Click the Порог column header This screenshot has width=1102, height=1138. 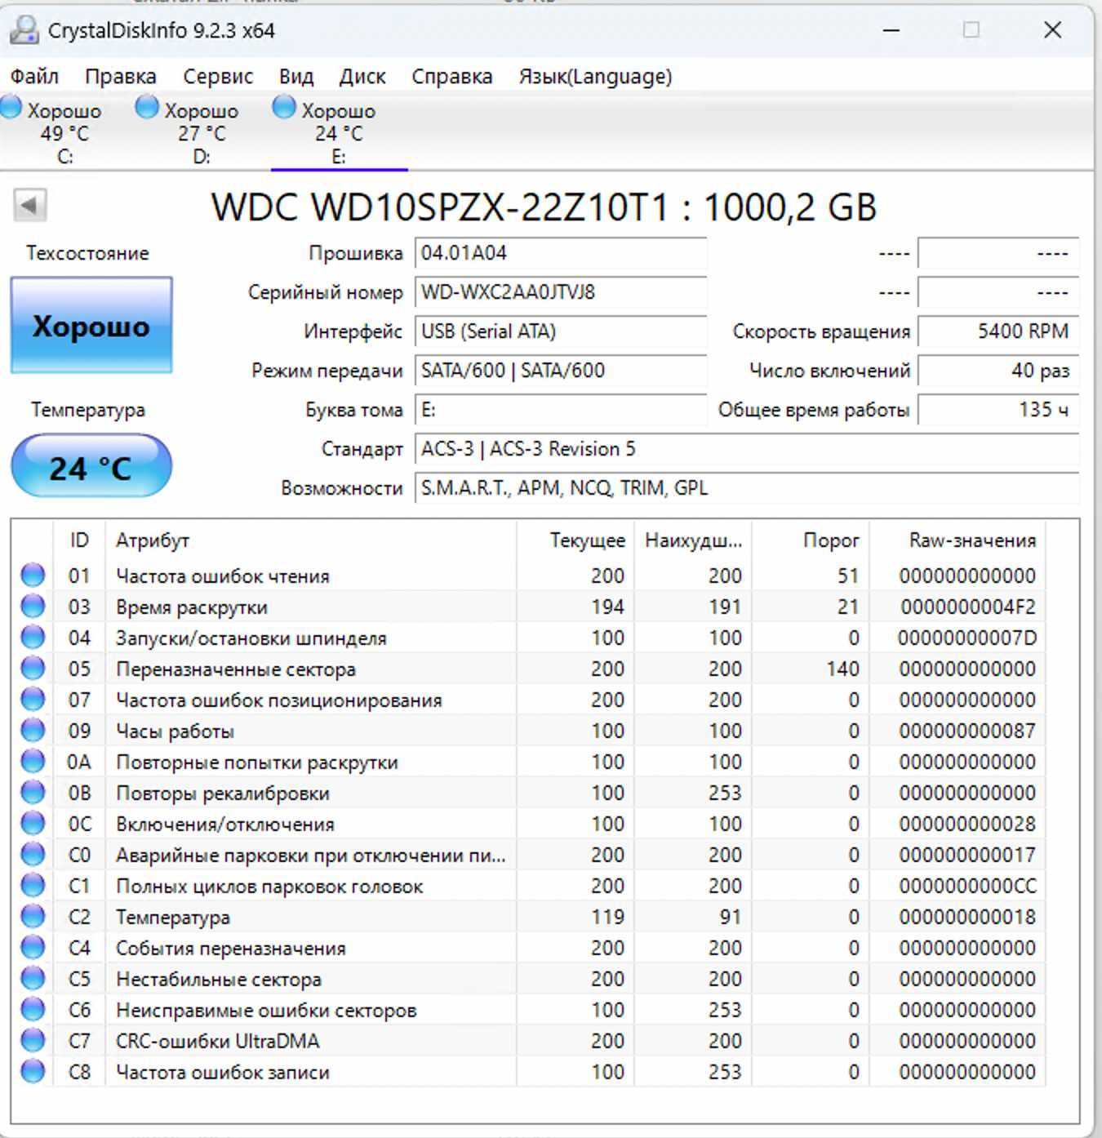click(x=811, y=540)
